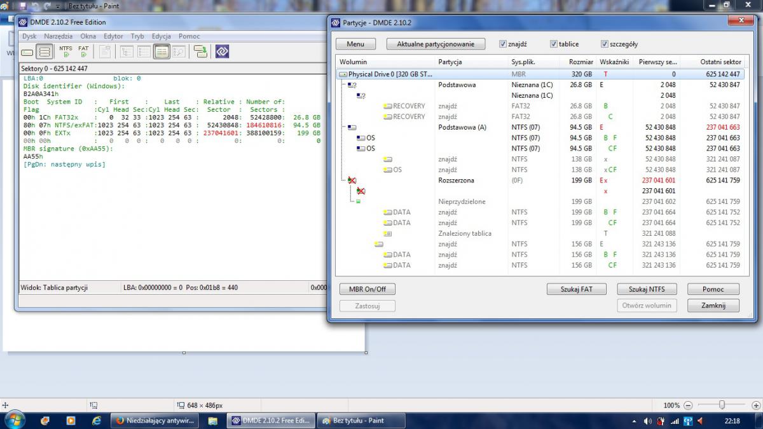Open the Okna menu
This screenshot has width=763, height=429.
pos(88,36)
